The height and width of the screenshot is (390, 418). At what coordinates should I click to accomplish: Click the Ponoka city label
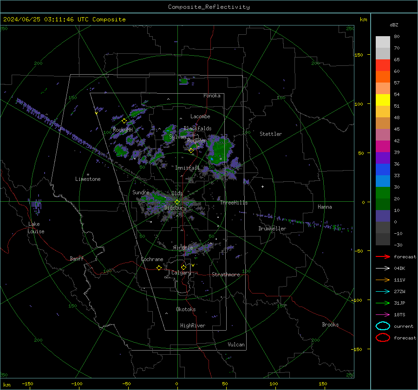(212, 96)
